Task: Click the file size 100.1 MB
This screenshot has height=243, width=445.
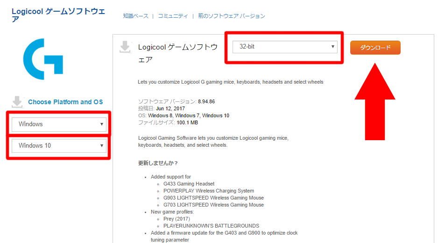Action: click(x=187, y=122)
